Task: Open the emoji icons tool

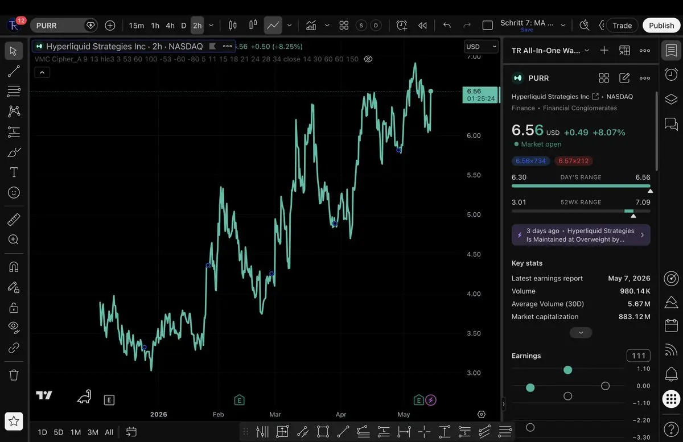Action: pos(14,193)
